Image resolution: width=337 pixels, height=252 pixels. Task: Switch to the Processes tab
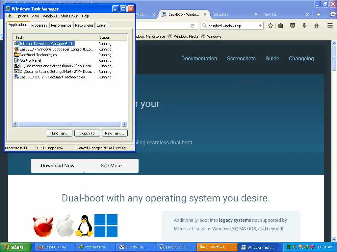(39, 25)
